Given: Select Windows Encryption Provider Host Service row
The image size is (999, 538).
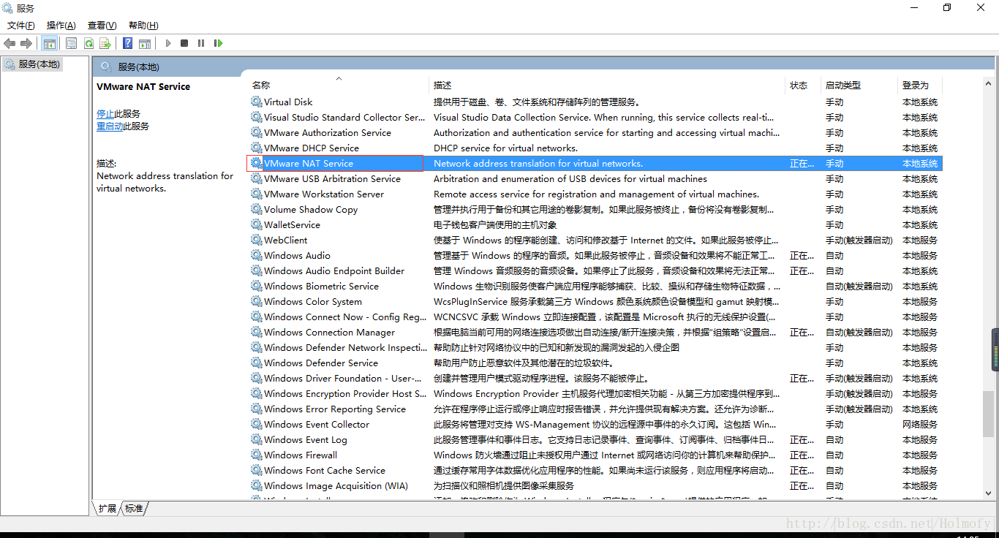Looking at the screenshot, I should 595,393.
